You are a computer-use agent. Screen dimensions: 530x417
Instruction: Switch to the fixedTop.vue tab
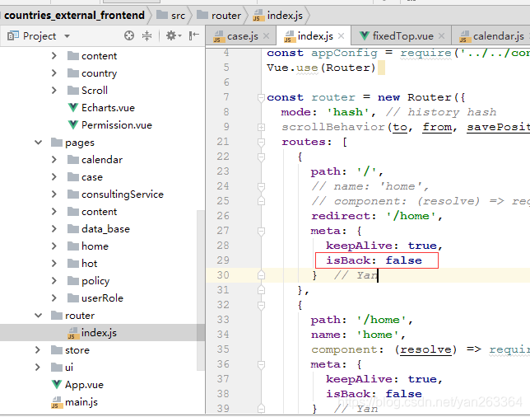402,36
